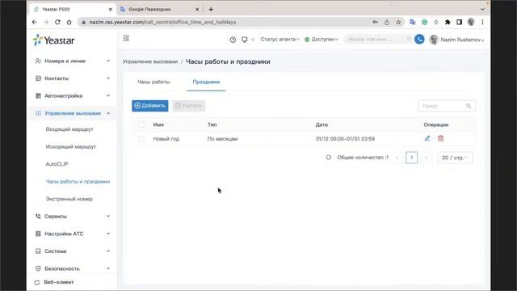Collapse sidebar with the menu fold icon

(x=126, y=39)
